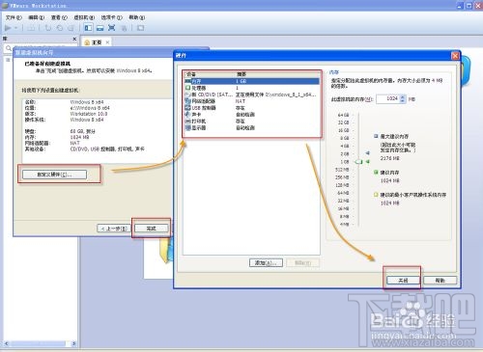Select the USB 控制器 device row
This screenshot has width=483, height=352.
click(x=252, y=108)
